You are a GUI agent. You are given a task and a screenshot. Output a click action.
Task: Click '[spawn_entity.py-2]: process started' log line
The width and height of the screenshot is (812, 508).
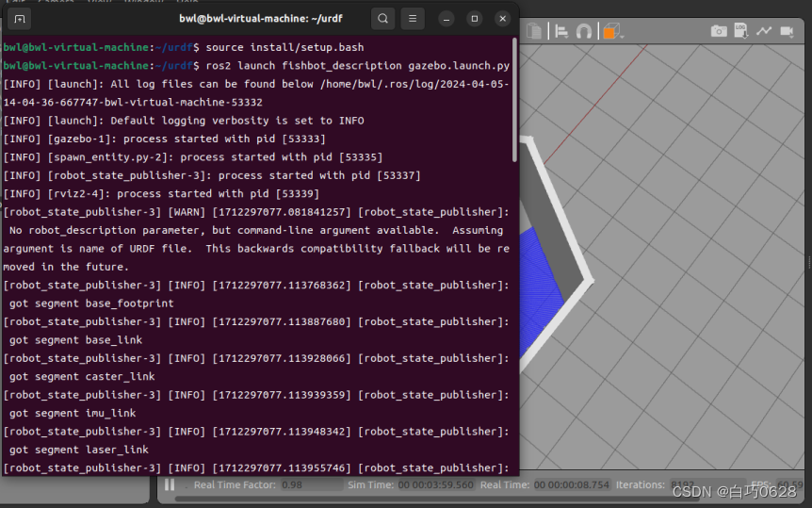tap(193, 157)
